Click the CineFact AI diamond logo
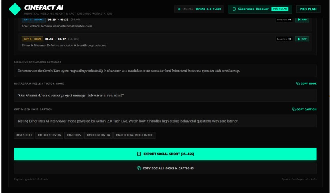Image resolution: width=330 pixels, height=193 pixels. click(15, 9)
